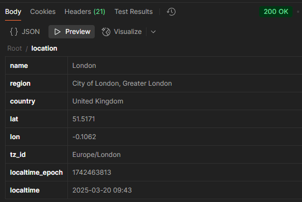Select the Preview view button
The height and width of the screenshot is (202, 302).
72,32
